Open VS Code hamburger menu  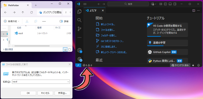(85, 4)
